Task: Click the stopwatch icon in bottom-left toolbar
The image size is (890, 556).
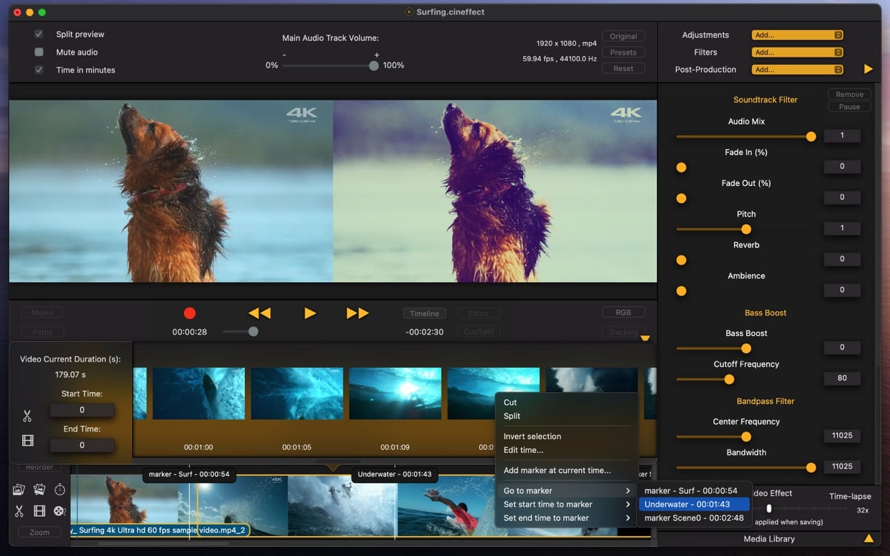Action: click(60, 490)
